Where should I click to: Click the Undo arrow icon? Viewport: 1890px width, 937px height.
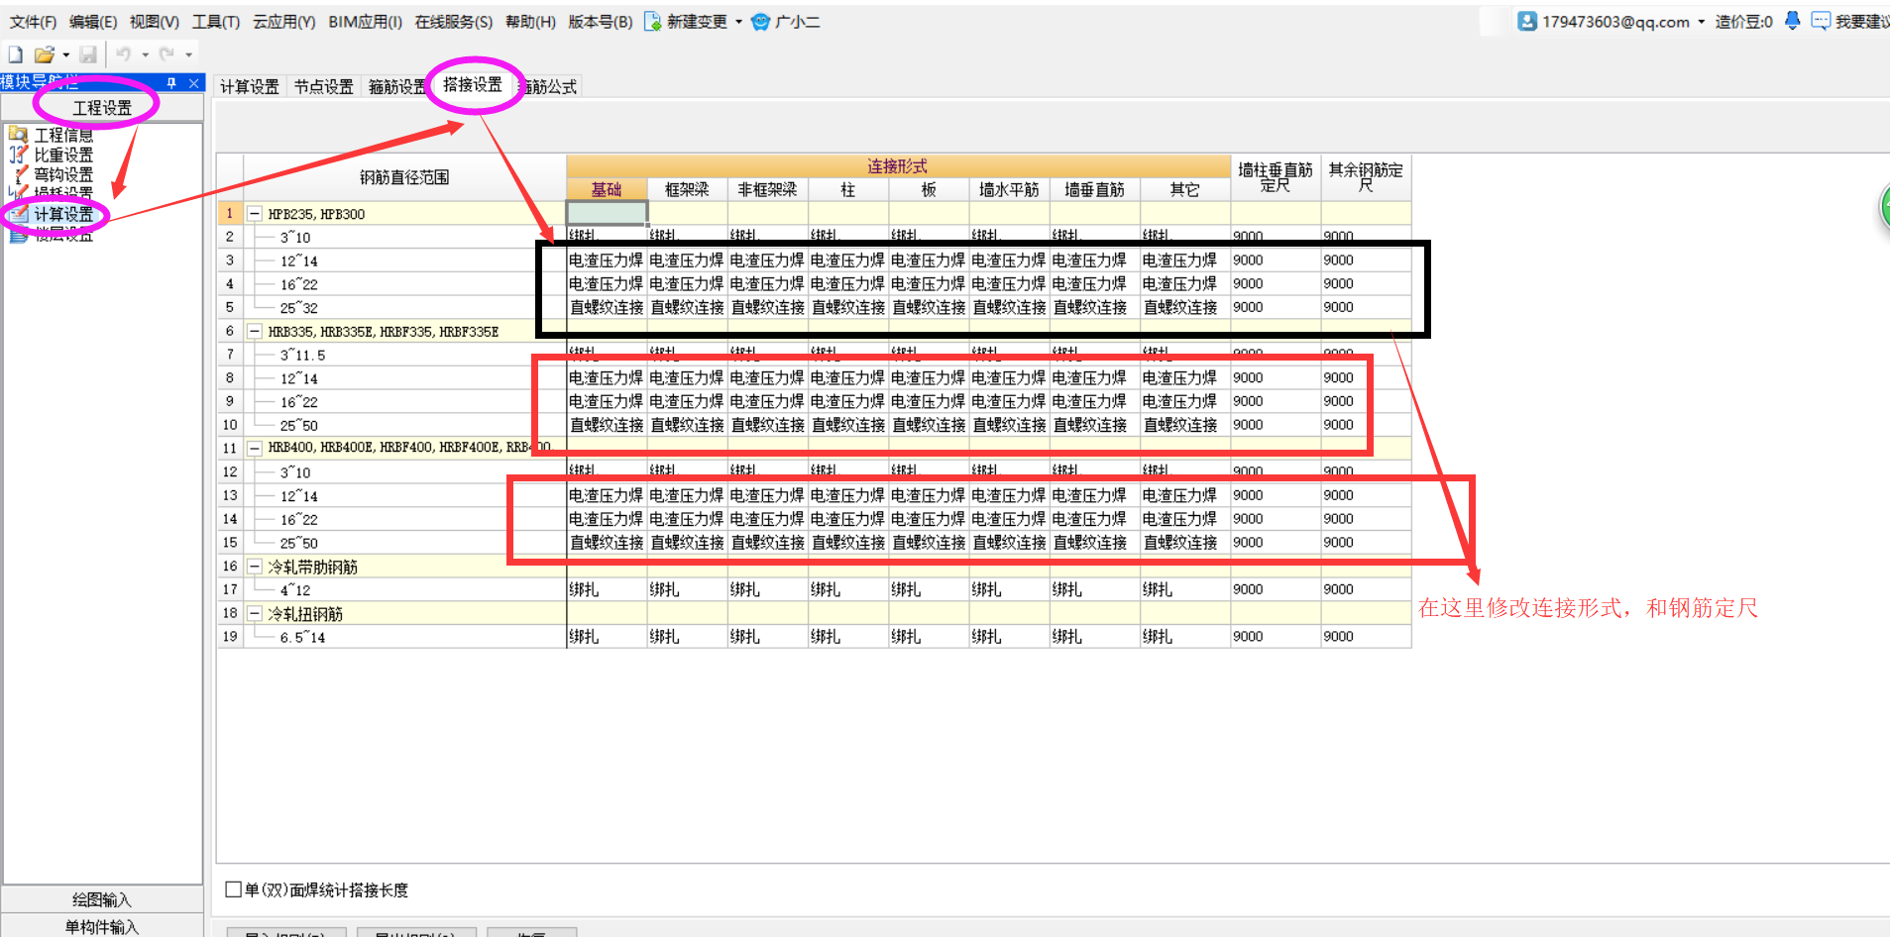click(x=124, y=54)
